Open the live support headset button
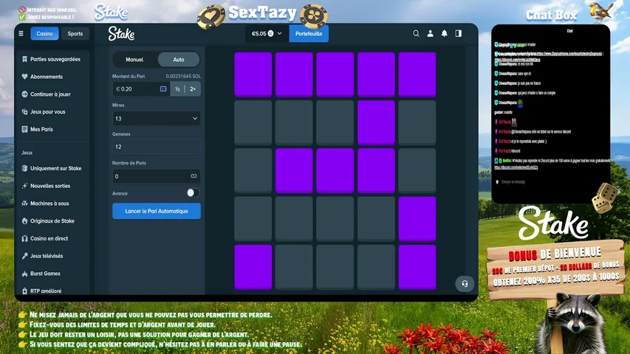 click(x=465, y=284)
